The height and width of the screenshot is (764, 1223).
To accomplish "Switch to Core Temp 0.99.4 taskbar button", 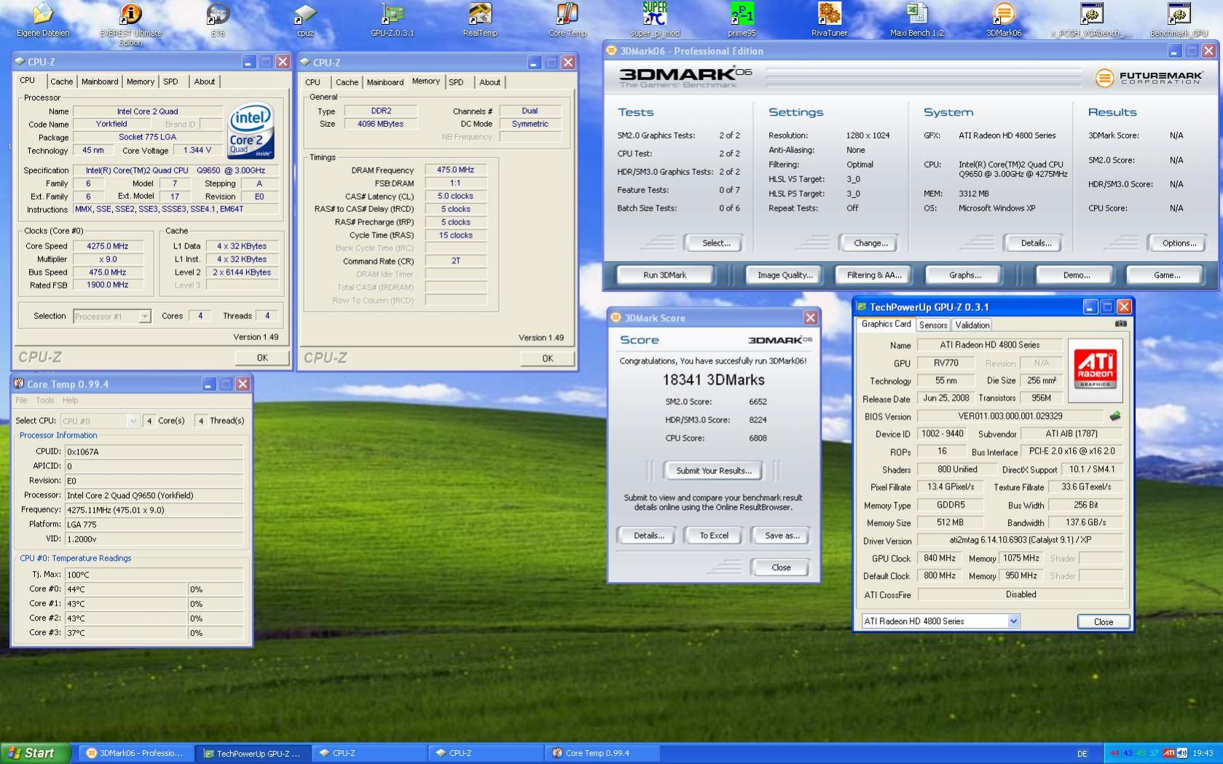I will [602, 753].
